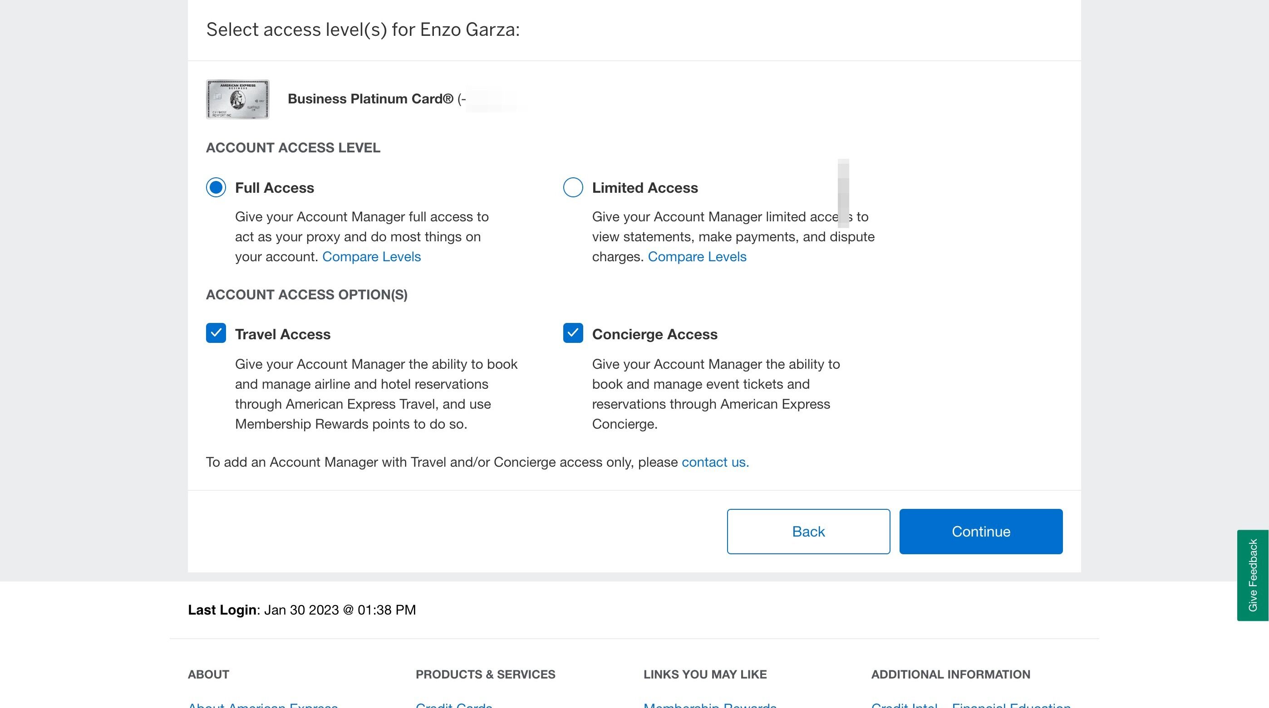The image size is (1269, 708).
Task: Follow the 'contact us.' link
Action: tap(715, 462)
